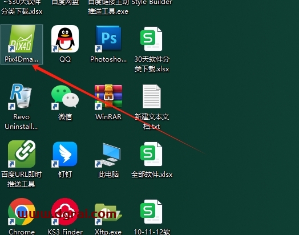Select the QQ penguin shortcut icon
The image size is (299, 235).
[x=65, y=39]
